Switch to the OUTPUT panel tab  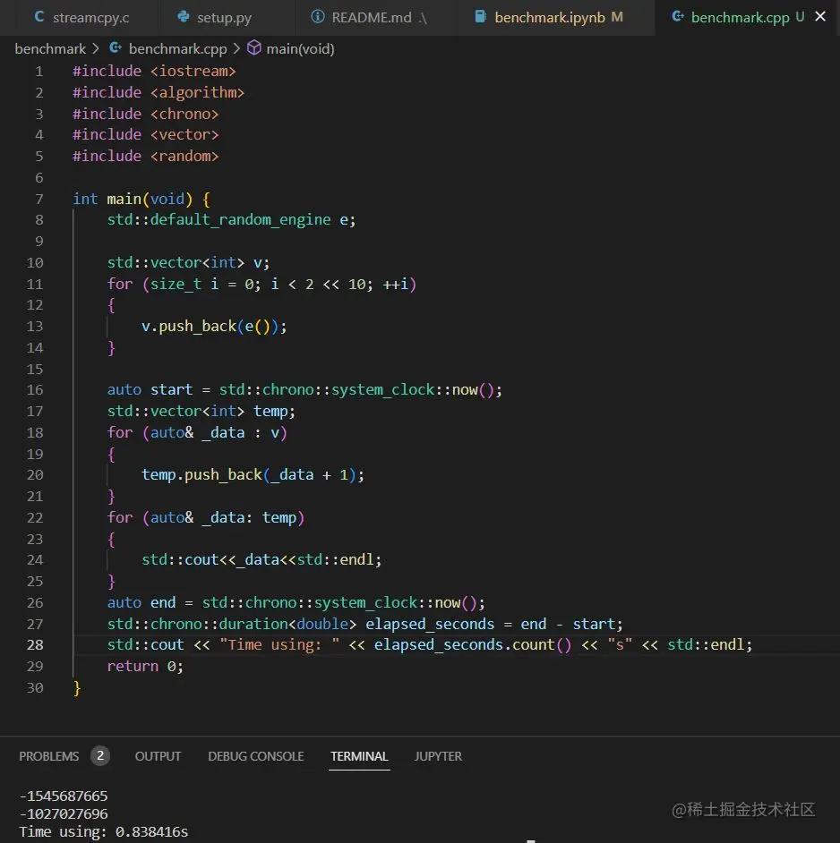(x=158, y=756)
